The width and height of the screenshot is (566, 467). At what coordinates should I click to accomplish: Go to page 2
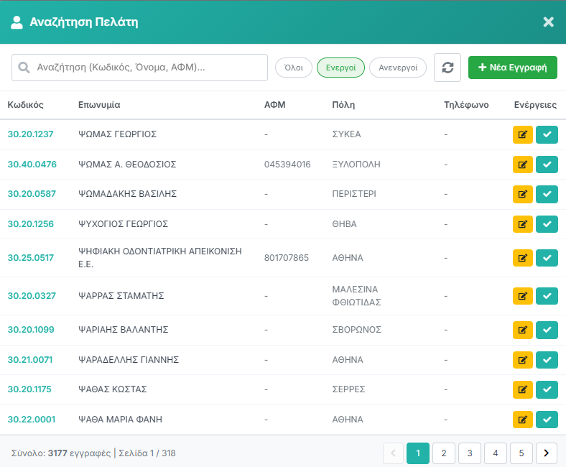point(444,453)
